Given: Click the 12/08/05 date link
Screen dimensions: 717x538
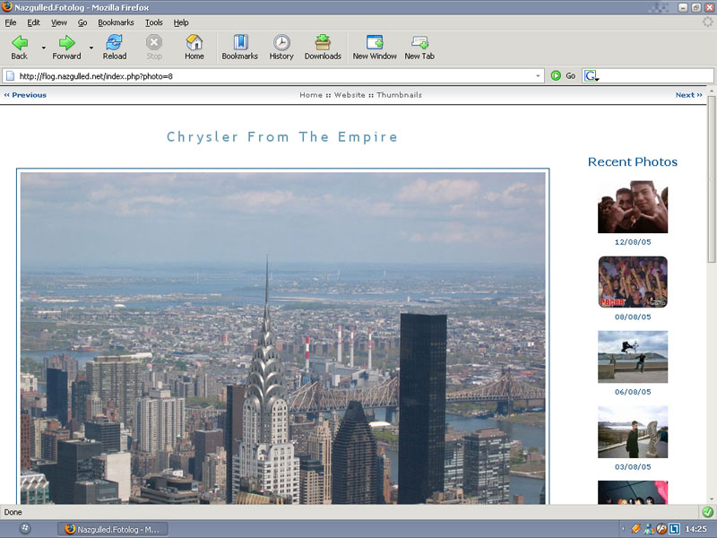Looking at the screenshot, I should coord(633,242).
